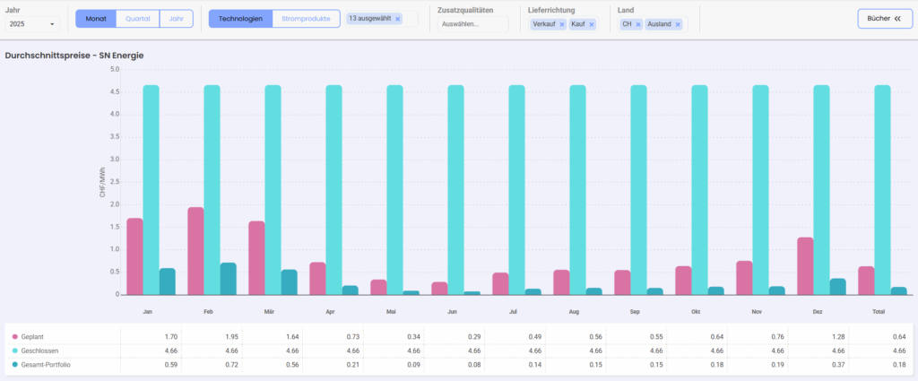Click the Gesamt-Portfolio value 0.59
918x381 pixels.
point(173,365)
